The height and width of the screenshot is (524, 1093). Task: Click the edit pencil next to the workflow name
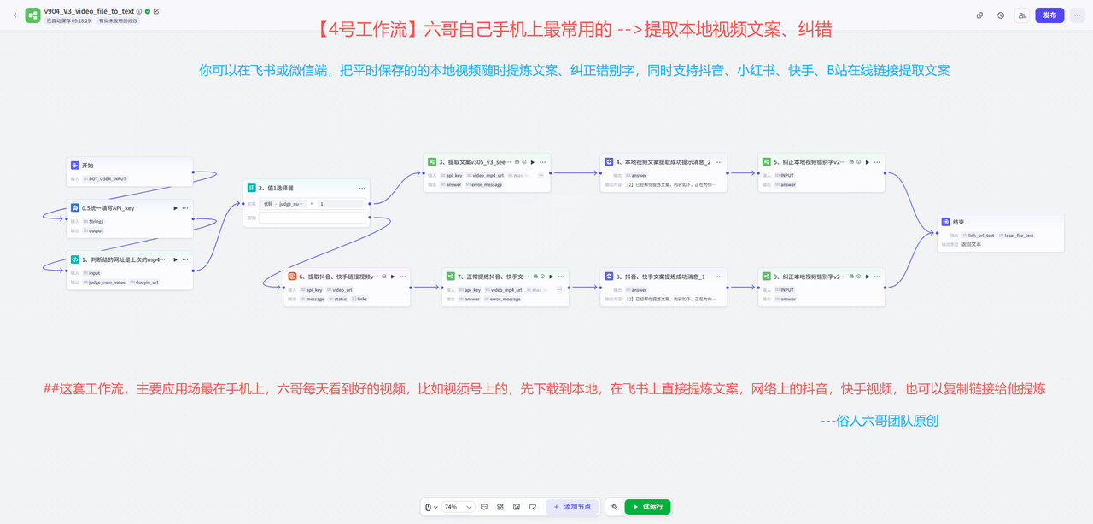click(155, 11)
